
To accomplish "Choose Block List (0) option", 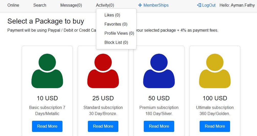I will pos(116,42).
